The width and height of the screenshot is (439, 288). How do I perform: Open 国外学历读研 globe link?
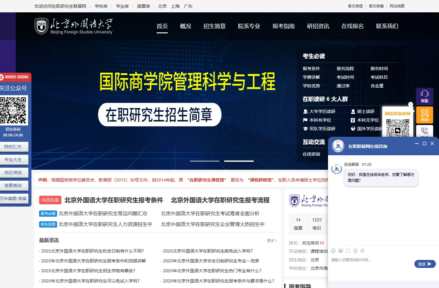click(367, 129)
